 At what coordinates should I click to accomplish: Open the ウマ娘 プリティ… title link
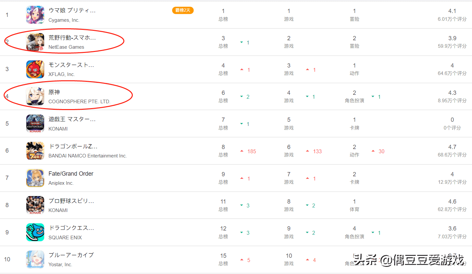(x=72, y=10)
